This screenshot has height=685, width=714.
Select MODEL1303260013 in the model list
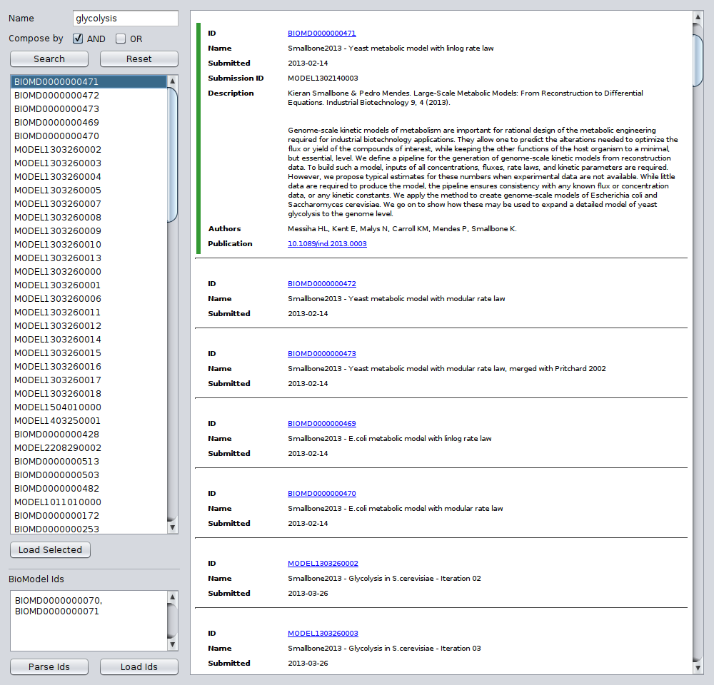pyautogui.click(x=89, y=258)
